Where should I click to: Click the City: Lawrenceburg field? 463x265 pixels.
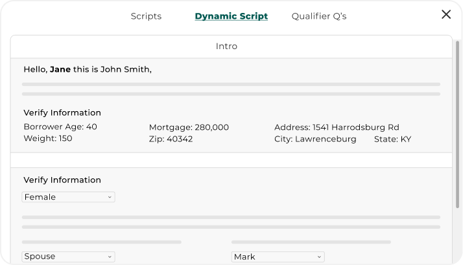point(315,139)
